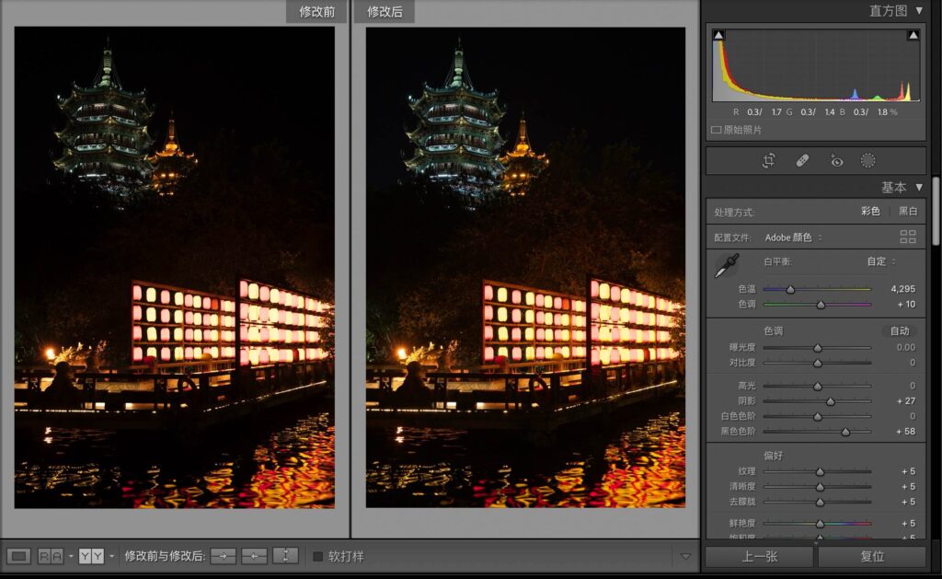Open the profile browser grid icon
This screenshot has height=579, width=942.
click(x=908, y=237)
